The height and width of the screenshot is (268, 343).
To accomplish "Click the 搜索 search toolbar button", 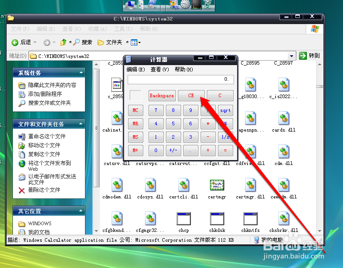I will point(83,42).
